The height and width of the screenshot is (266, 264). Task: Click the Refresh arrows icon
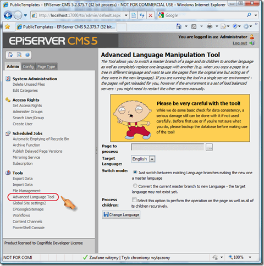tap(142, 15)
